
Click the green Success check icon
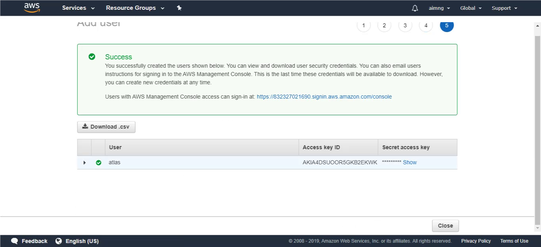coord(92,57)
